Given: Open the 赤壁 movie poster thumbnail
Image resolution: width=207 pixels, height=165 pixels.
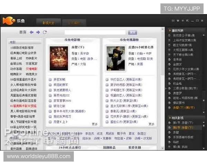Looking at the screenshot, I should point(59,58).
